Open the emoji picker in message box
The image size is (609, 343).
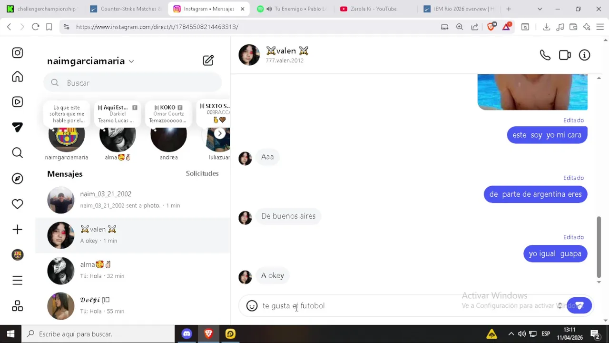tap(252, 306)
